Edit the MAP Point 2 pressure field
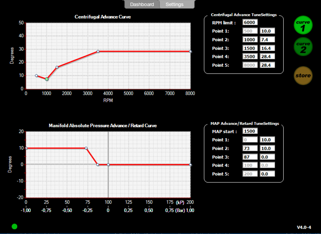Image resolution: width=321 pixels, height=234 pixels. point(250,148)
